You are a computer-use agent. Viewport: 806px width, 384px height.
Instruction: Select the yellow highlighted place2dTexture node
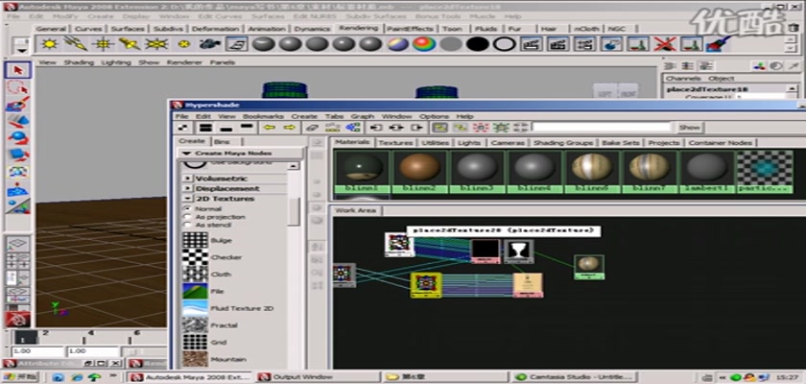pos(426,285)
